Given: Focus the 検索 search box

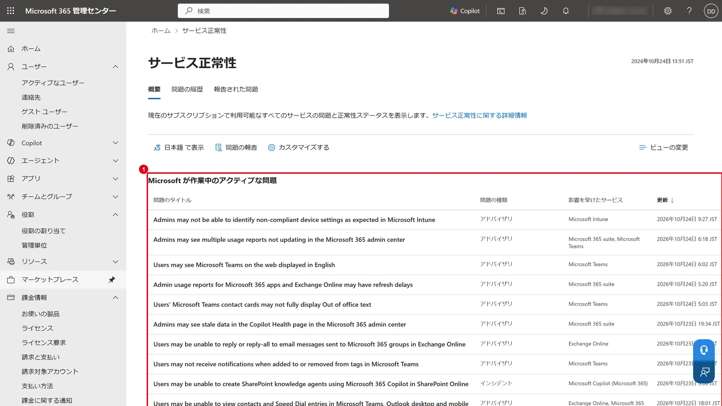Looking at the screenshot, I should (283, 11).
